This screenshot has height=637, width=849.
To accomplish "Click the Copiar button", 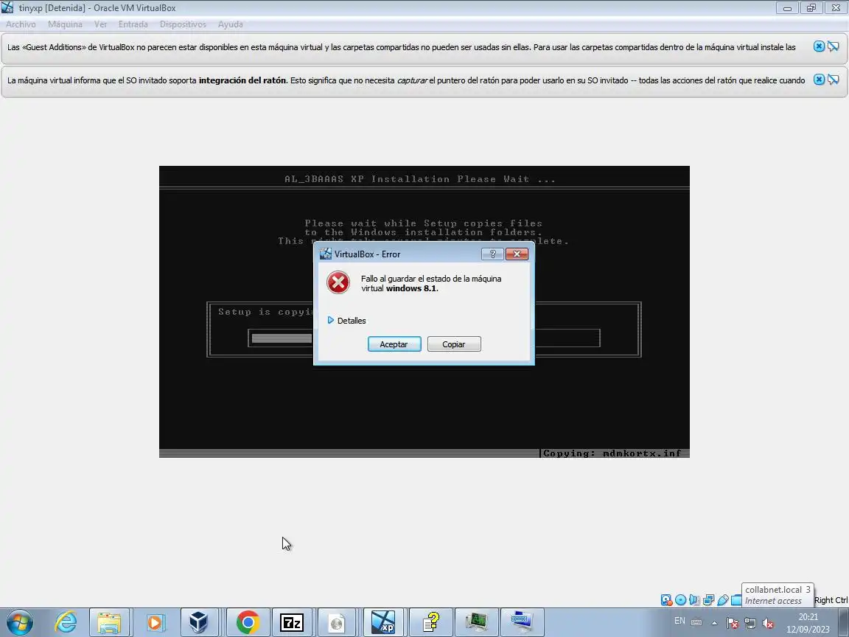I will pyautogui.click(x=454, y=344).
